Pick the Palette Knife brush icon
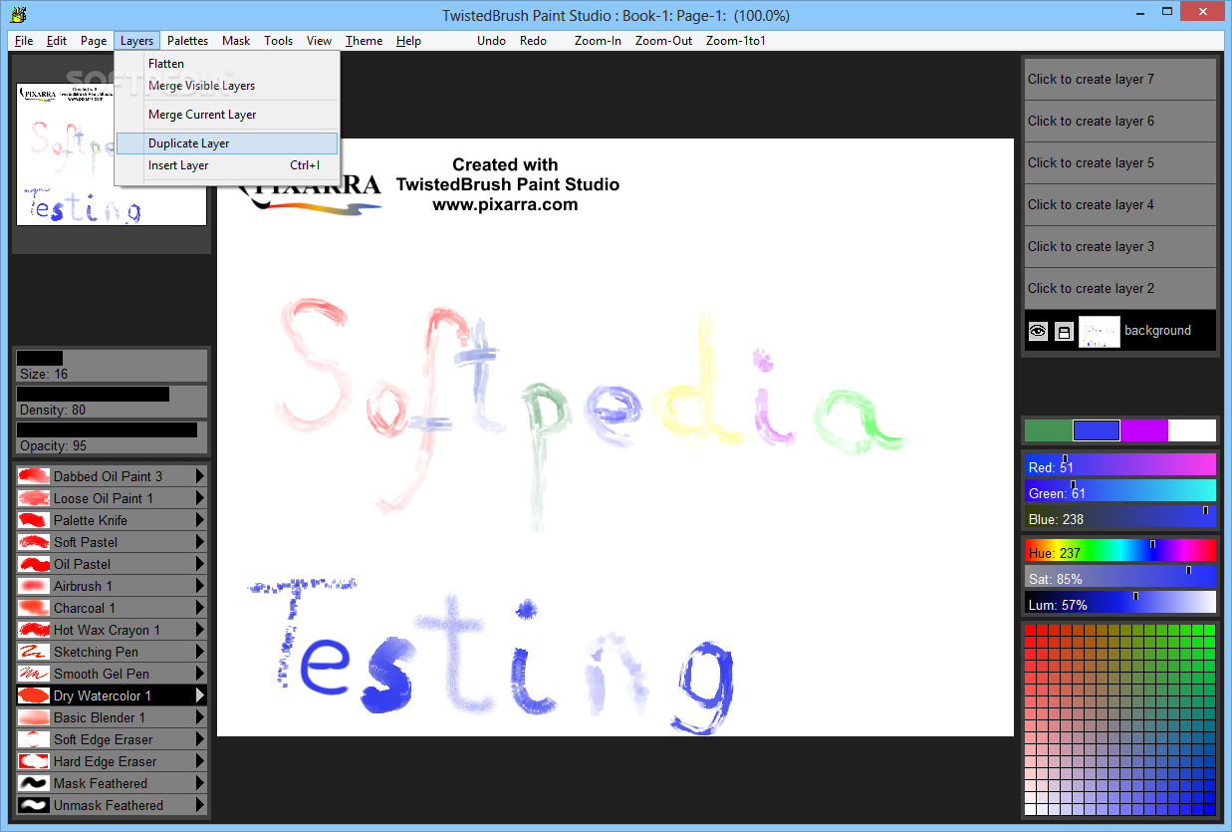This screenshot has height=832, width=1232. 34,520
